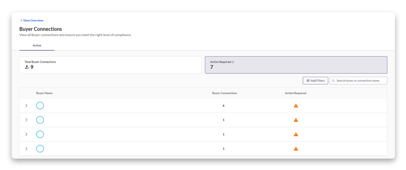Image resolution: width=406 pixels, height=170 pixels.
Task: Go back via View Overview link
Action: click(x=32, y=21)
